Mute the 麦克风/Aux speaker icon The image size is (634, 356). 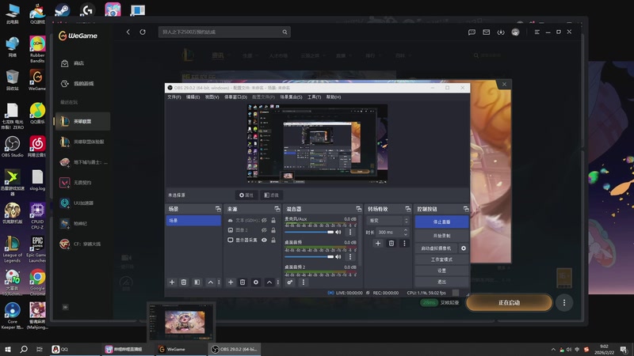[x=338, y=232]
